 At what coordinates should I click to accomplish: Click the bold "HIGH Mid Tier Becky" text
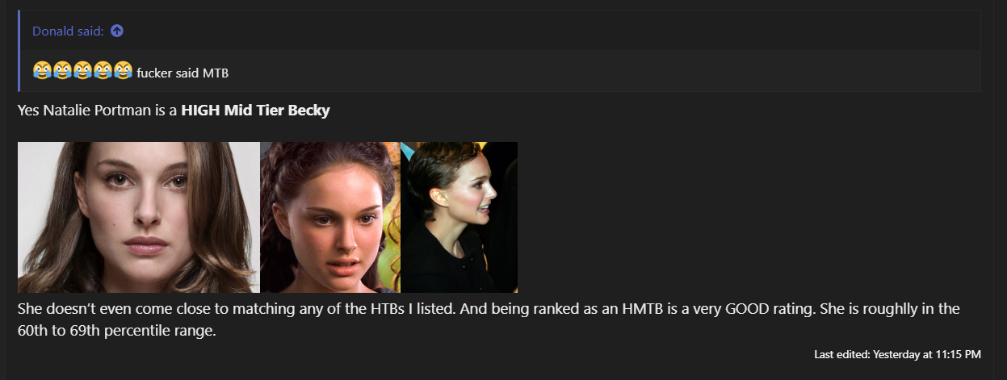[255, 111]
